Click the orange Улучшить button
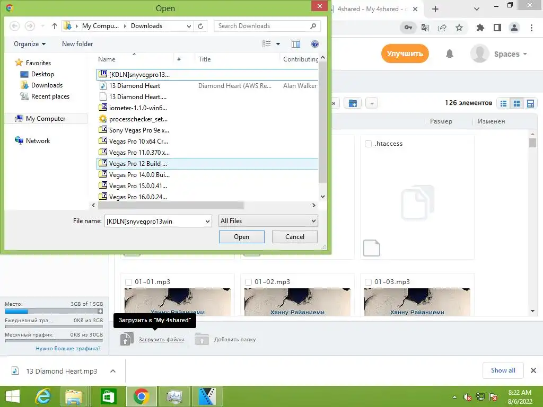This screenshot has height=407, width=543. 405,54
